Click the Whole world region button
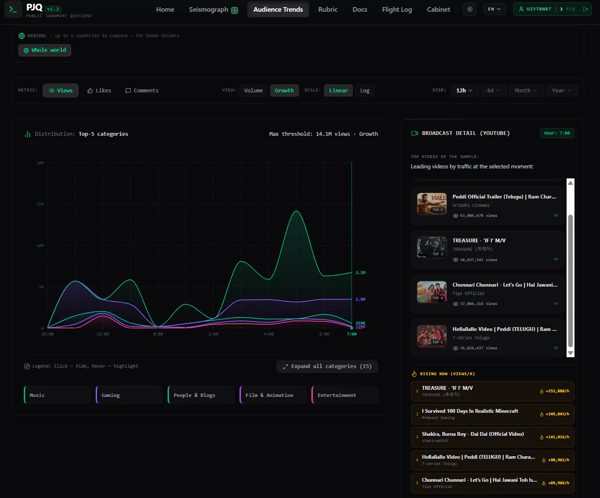Image resolution: width=600 pixels, height=498 pixels. point(45,50)
